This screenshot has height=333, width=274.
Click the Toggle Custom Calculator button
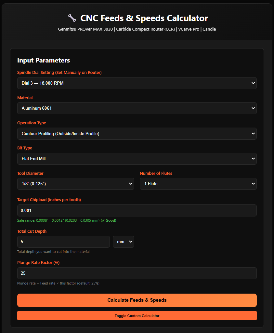(137, 315)
